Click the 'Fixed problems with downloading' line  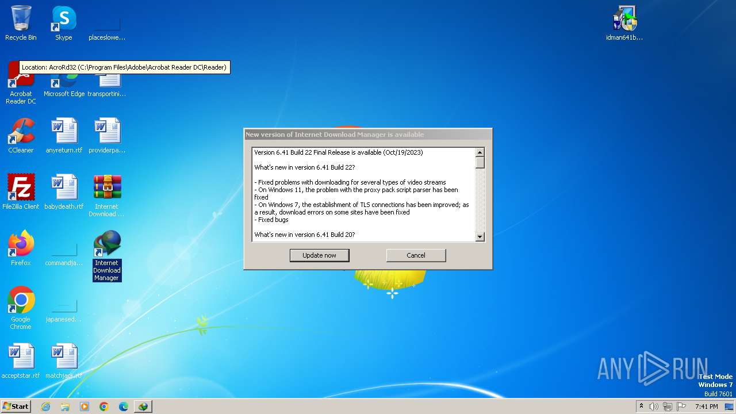pyautogui.click(x=350, y=182)
